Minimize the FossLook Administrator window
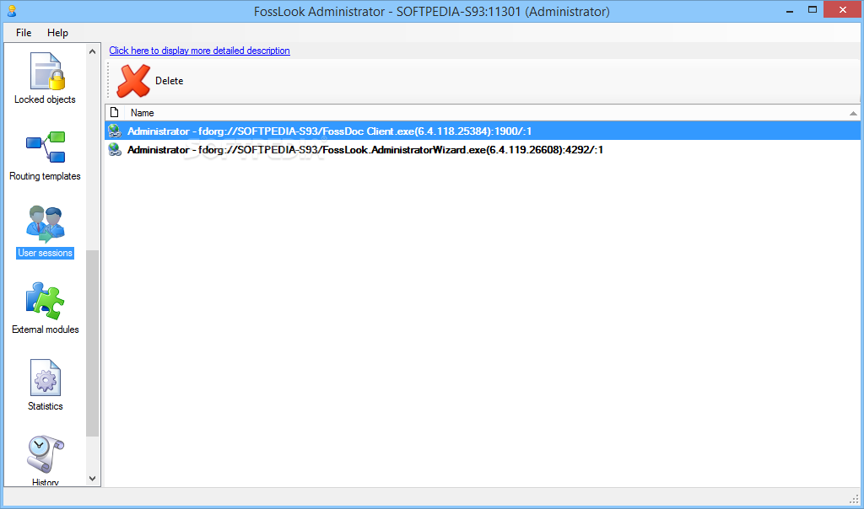The image size is (864, 509). pos(790,10)
